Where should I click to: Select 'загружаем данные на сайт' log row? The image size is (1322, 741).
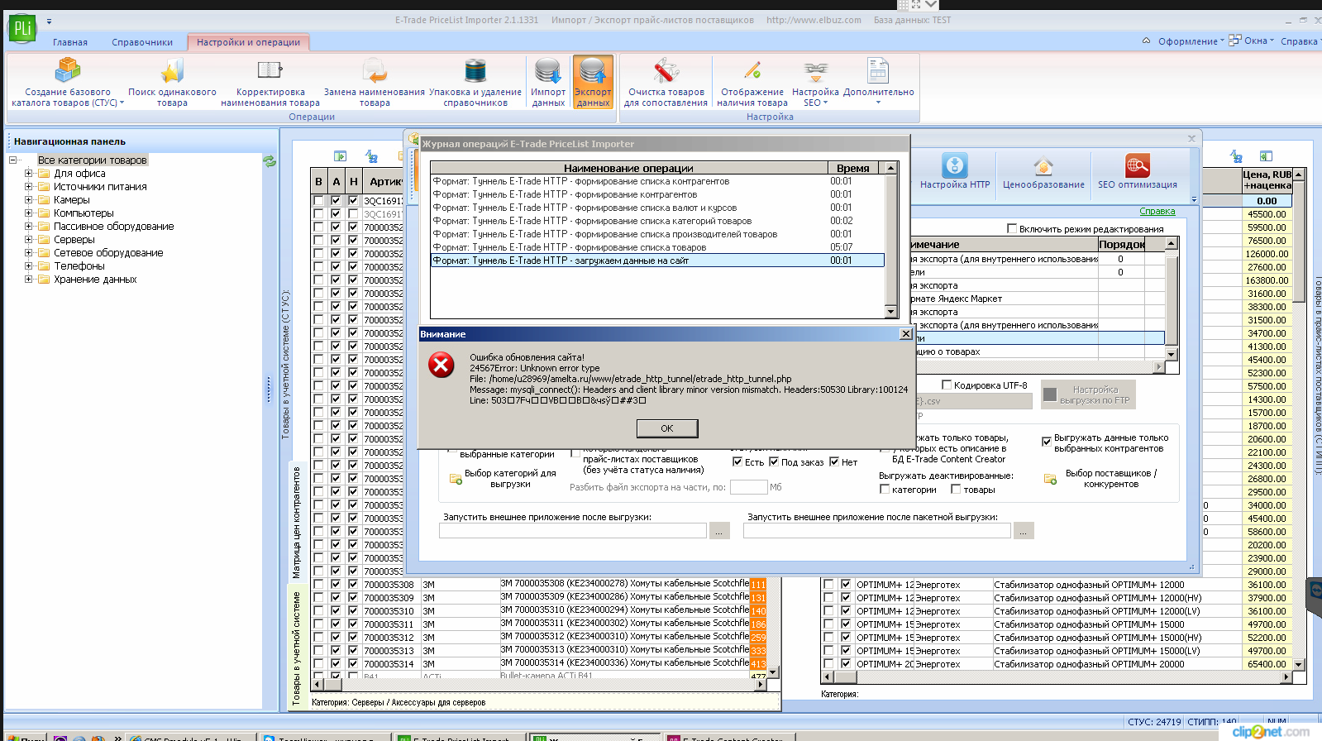click(657, 261)
